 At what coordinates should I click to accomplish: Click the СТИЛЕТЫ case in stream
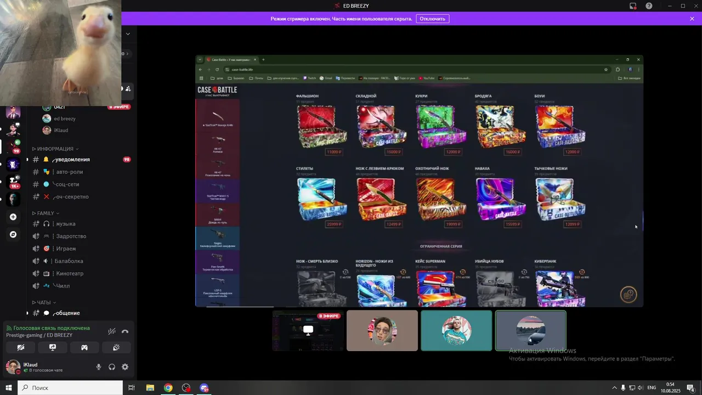point(322,199)
